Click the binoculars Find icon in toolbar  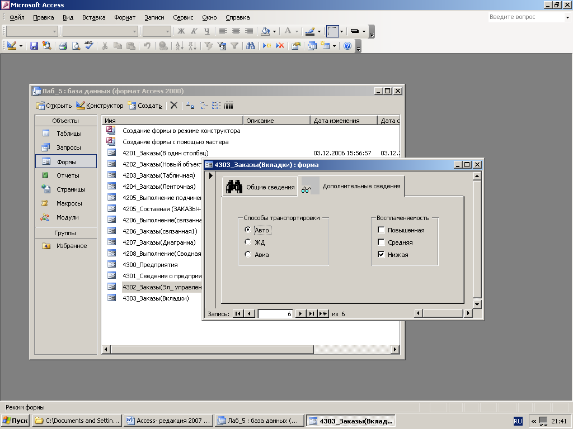pyautogui.click(x=250, y=46)
